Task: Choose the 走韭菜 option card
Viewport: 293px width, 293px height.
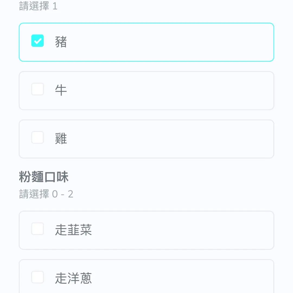Action: (x=163, y=230)
